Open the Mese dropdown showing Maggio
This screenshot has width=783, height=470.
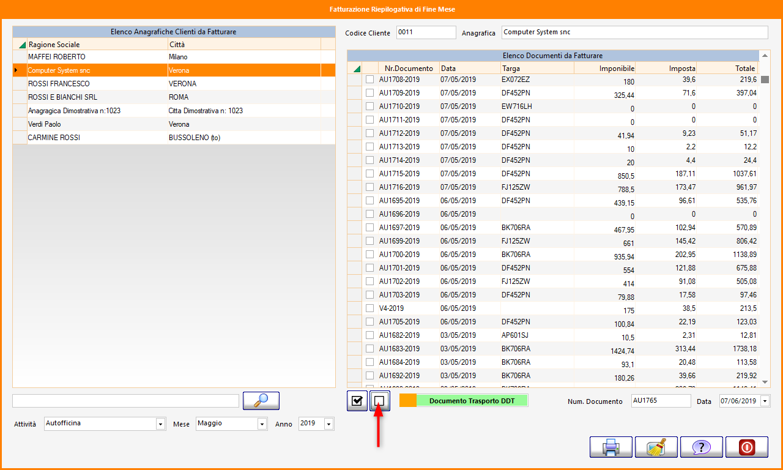tap(262, 423)
